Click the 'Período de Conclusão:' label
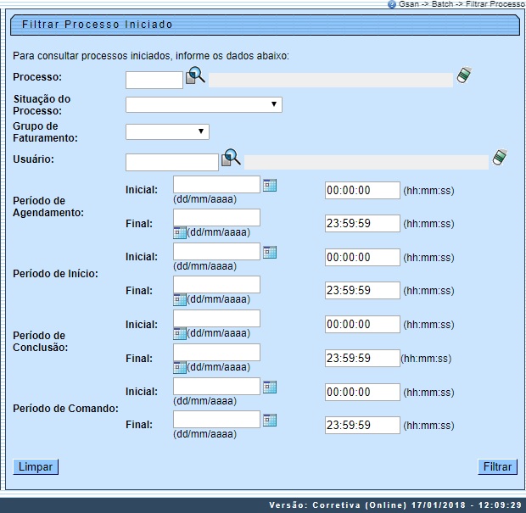 pyautogui.click(x=40, y=342)
